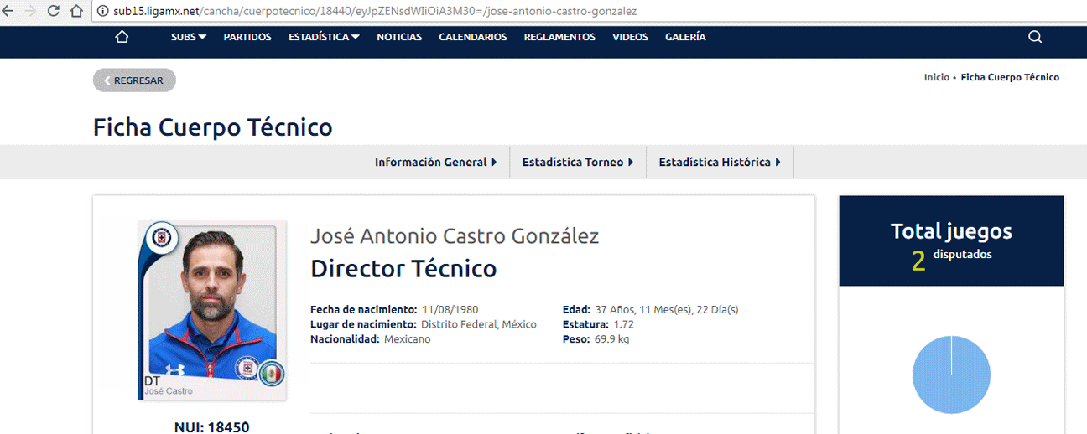
Task: Go to site home via house icon
Action: click(x=122, y=37)
